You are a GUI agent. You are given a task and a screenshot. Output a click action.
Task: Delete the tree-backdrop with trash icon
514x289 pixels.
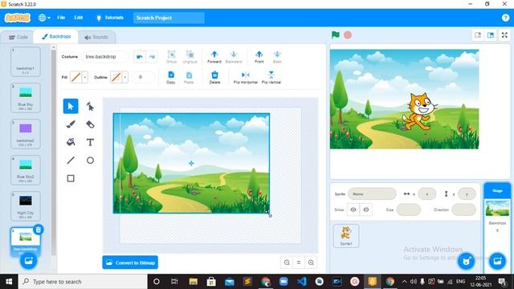[39, 230]
